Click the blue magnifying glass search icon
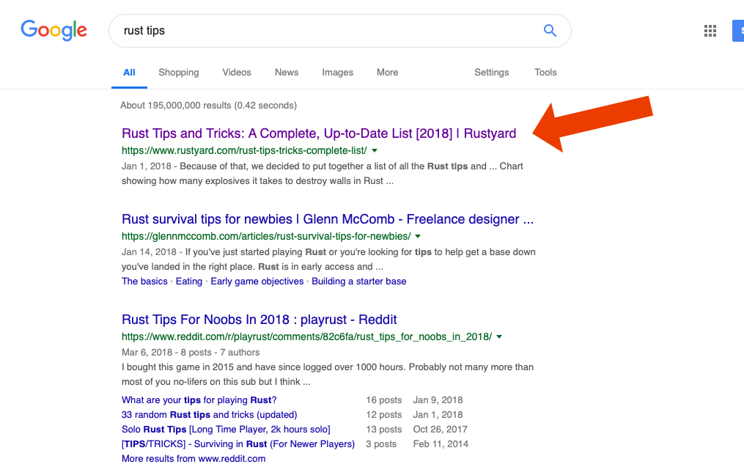The image size is (744, 475). [x=550, y=31]
